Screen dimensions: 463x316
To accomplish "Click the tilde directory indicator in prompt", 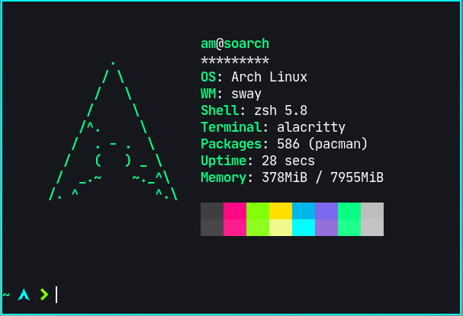I will coord(6,294).
